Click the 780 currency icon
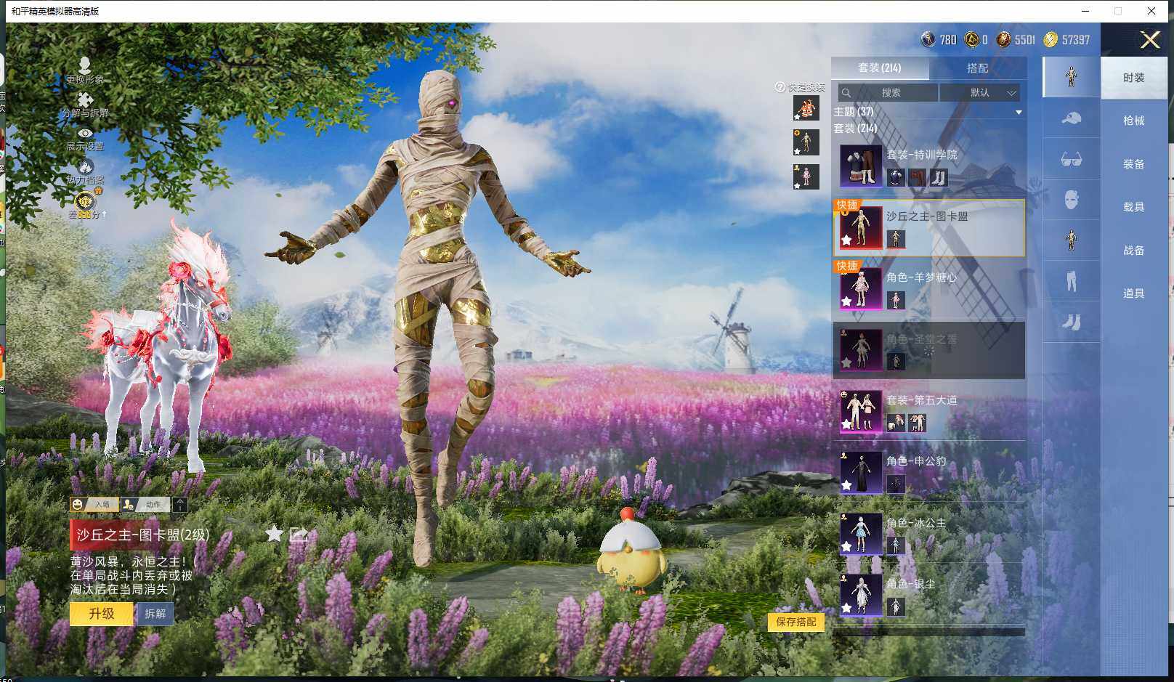 [928, 39]
